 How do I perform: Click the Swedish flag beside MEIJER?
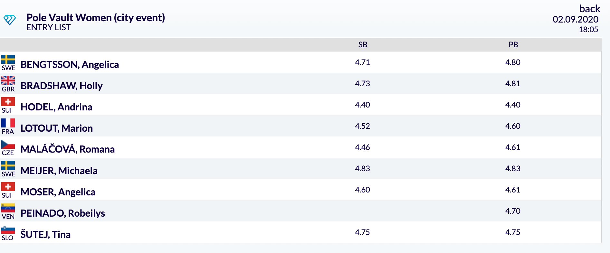click(x=8, y=165)
